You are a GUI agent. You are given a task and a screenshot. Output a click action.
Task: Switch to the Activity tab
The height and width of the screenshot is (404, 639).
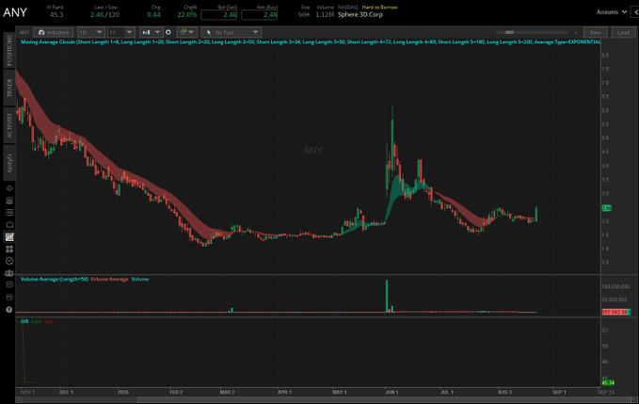click(9, 125)
